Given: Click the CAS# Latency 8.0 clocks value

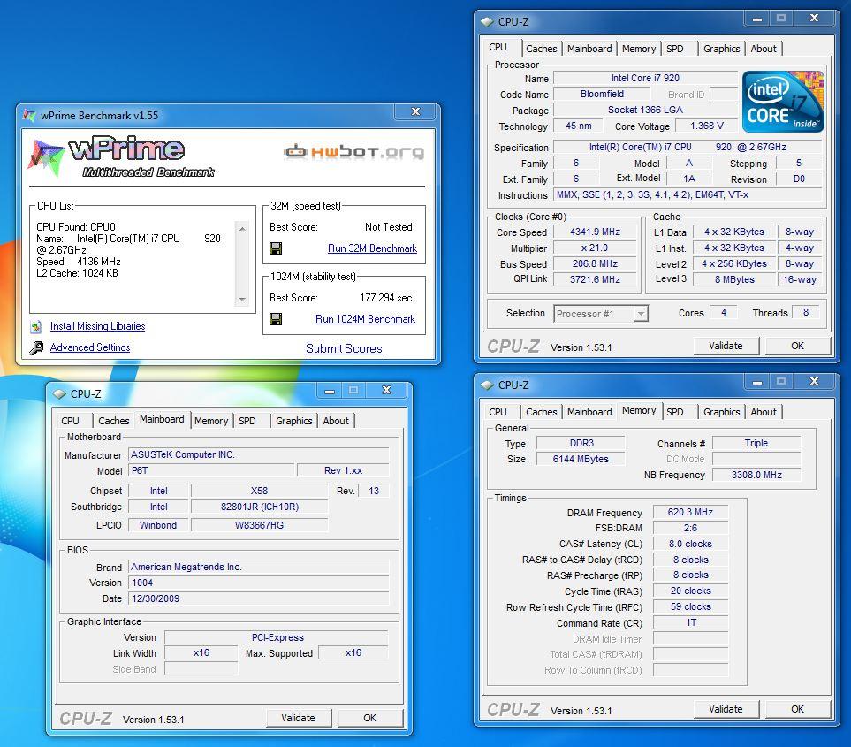Looking at the screenshot, I should (690, 544).
